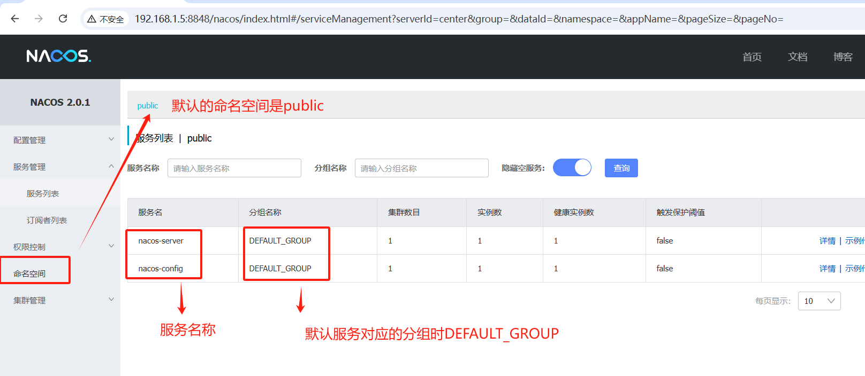Go back with the browser back arrow
The height and width of the screenshot is (376, 865).
click(x=15, y=19)
